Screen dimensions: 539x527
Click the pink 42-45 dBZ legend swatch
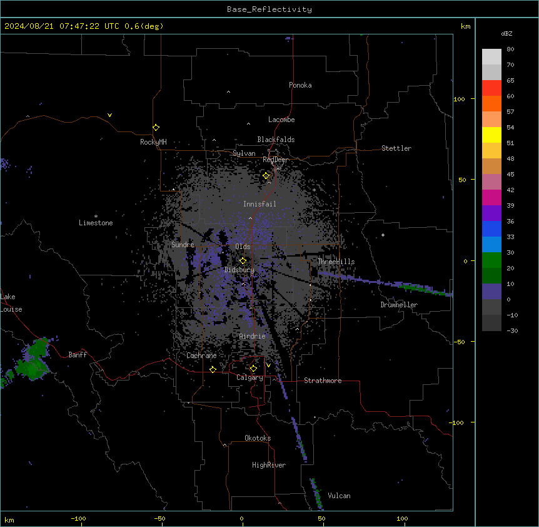491,182
